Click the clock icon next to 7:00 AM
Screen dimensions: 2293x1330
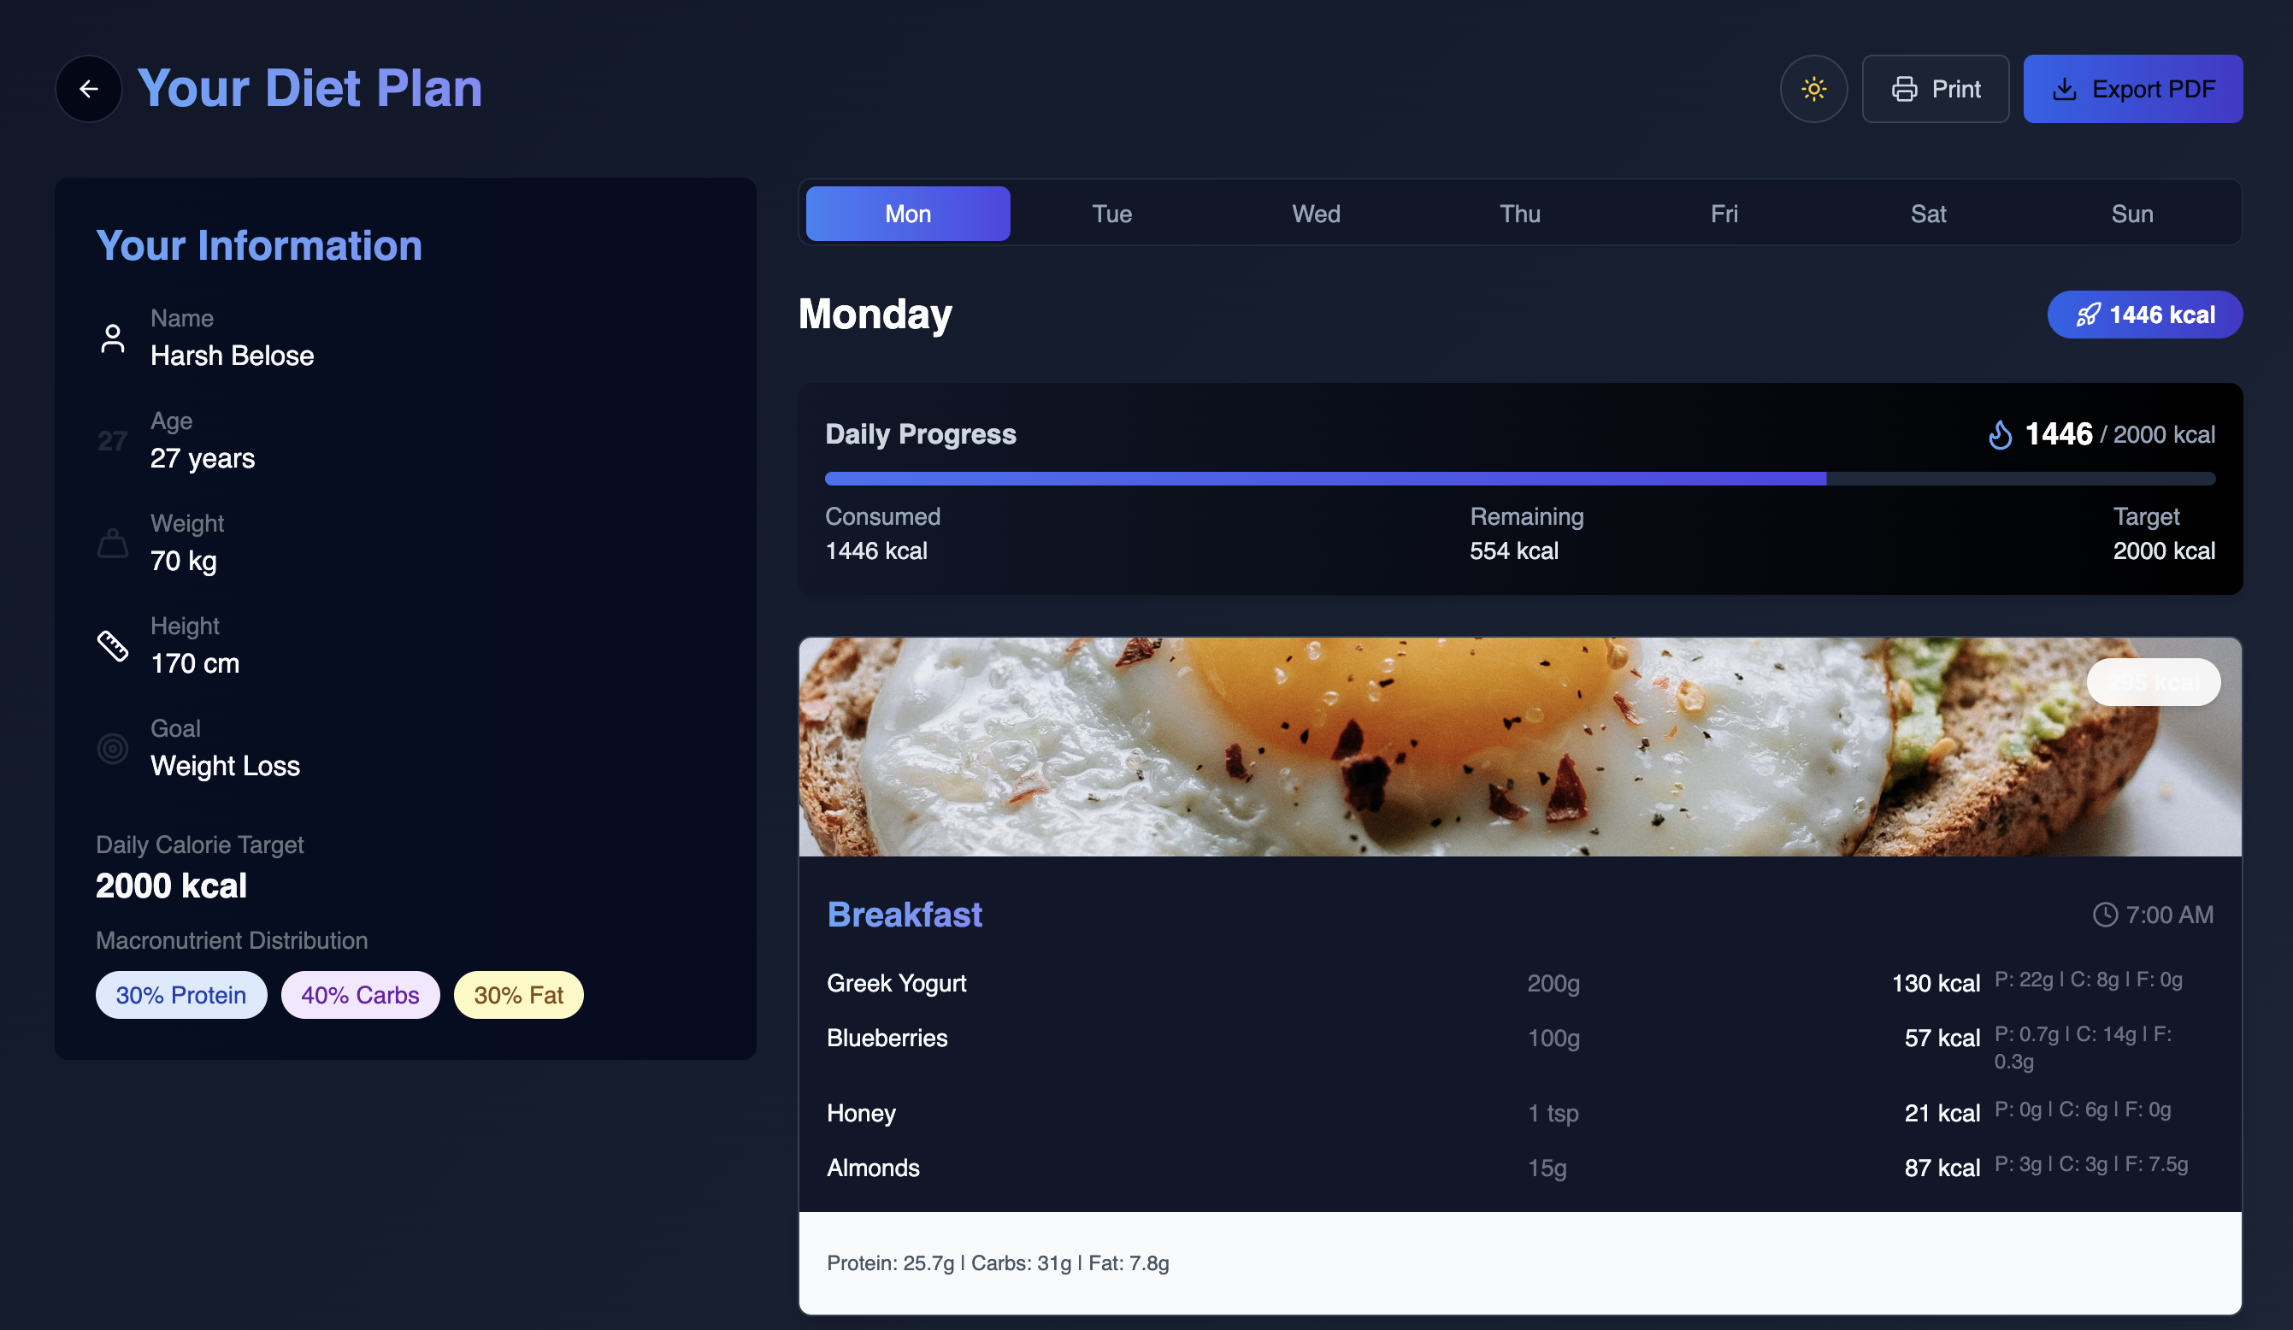(x=2105, y=915)
